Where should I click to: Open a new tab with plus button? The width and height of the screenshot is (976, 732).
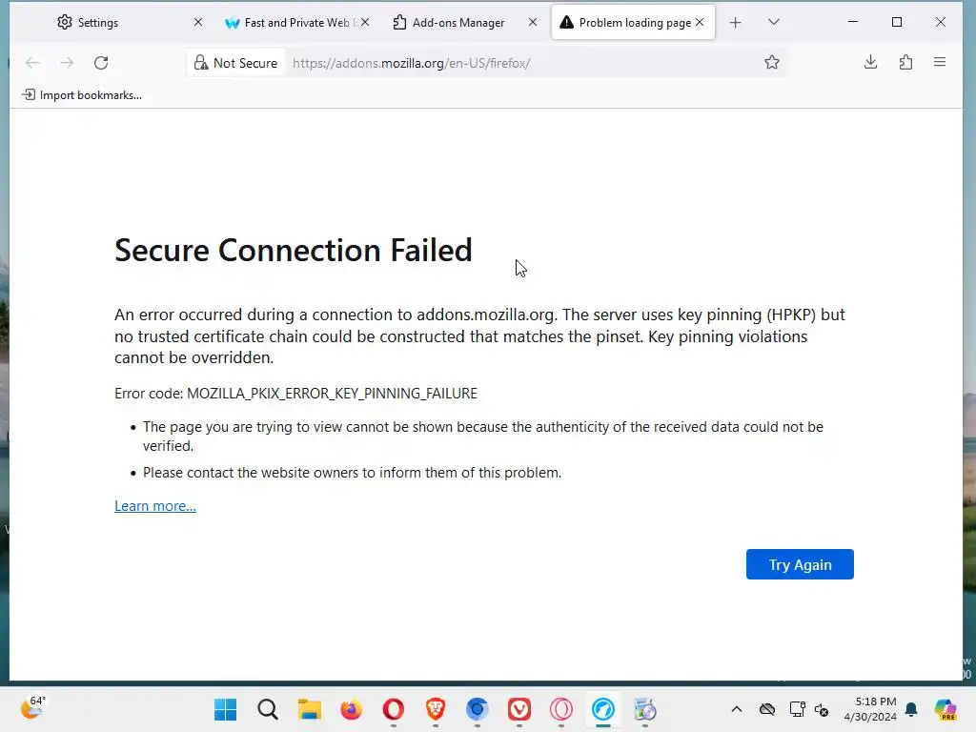coord(735,22)
